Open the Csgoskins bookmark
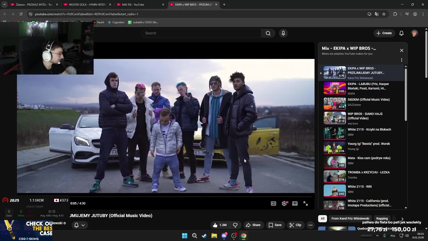Viewport: 428px width, 241px height. 116,22
